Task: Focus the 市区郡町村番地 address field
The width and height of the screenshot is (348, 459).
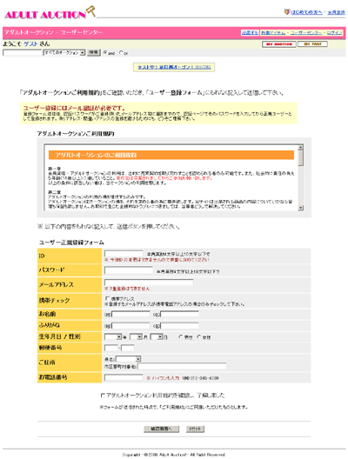Action: click(x=182, y=366)
